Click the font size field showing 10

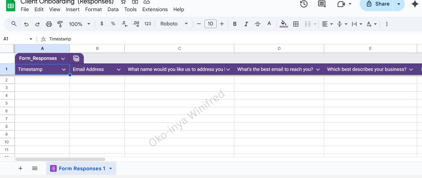tap(210, 24)
